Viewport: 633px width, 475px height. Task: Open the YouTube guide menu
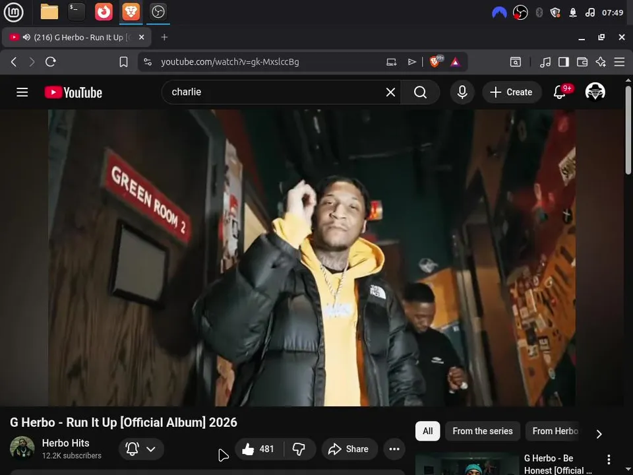22,92
